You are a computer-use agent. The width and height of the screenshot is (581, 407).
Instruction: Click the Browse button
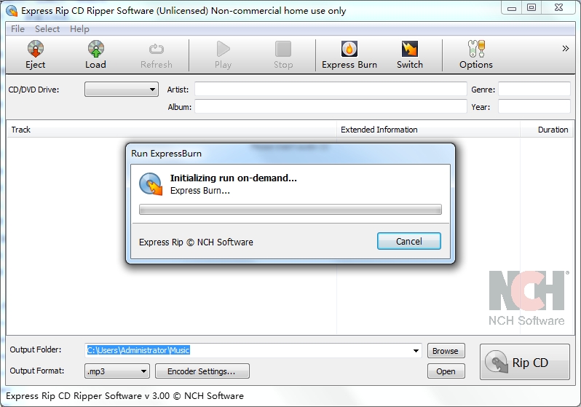tap(446, 351)
